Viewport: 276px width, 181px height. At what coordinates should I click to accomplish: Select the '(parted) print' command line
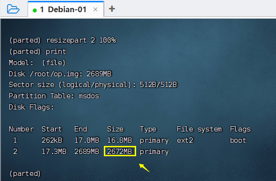click(x=37, y=51)
